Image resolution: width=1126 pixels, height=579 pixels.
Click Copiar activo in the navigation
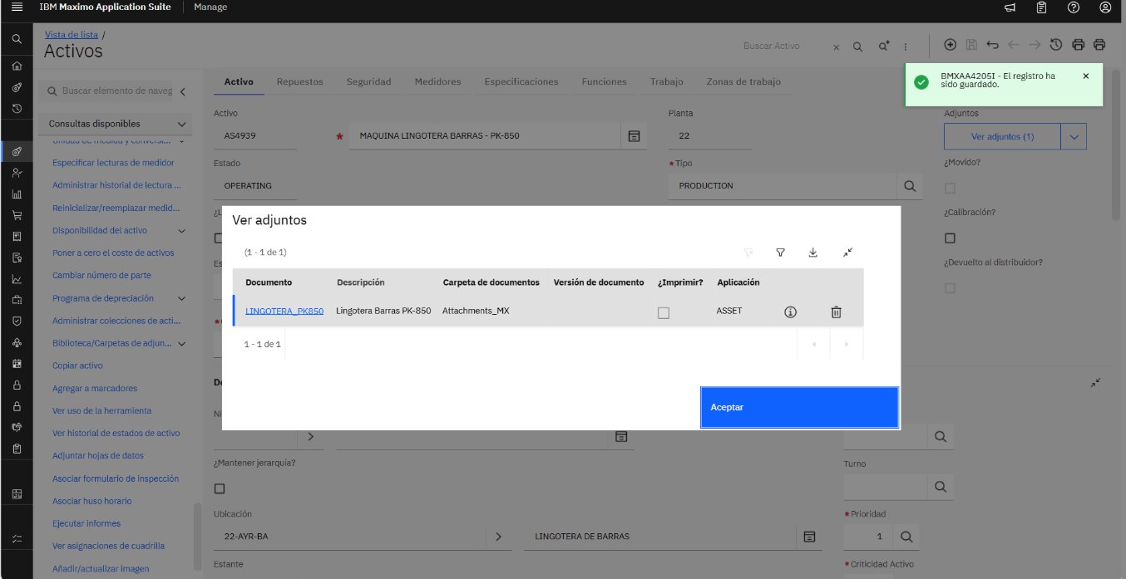[x=77, y=366]
